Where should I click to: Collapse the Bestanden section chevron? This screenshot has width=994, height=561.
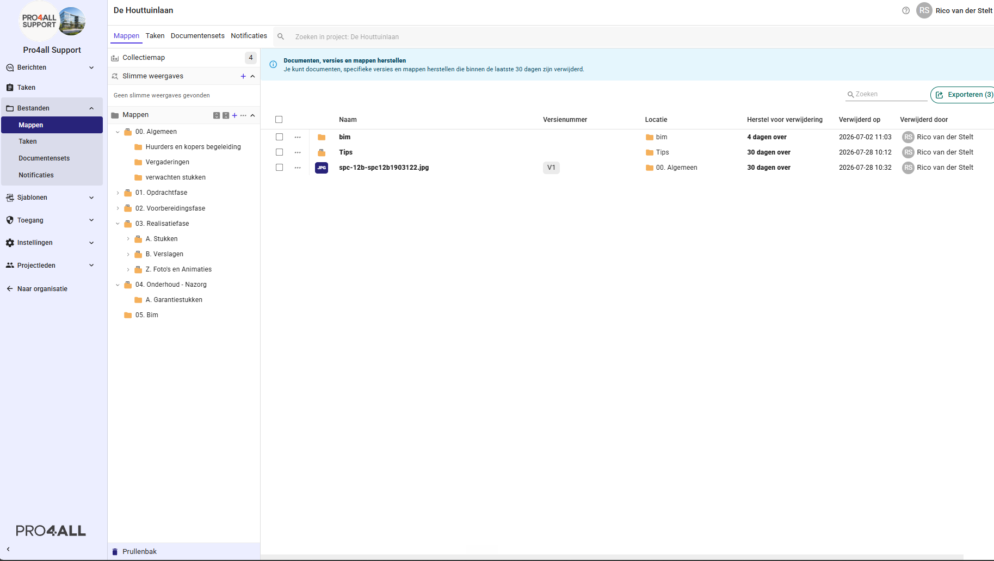coord(91,108)
